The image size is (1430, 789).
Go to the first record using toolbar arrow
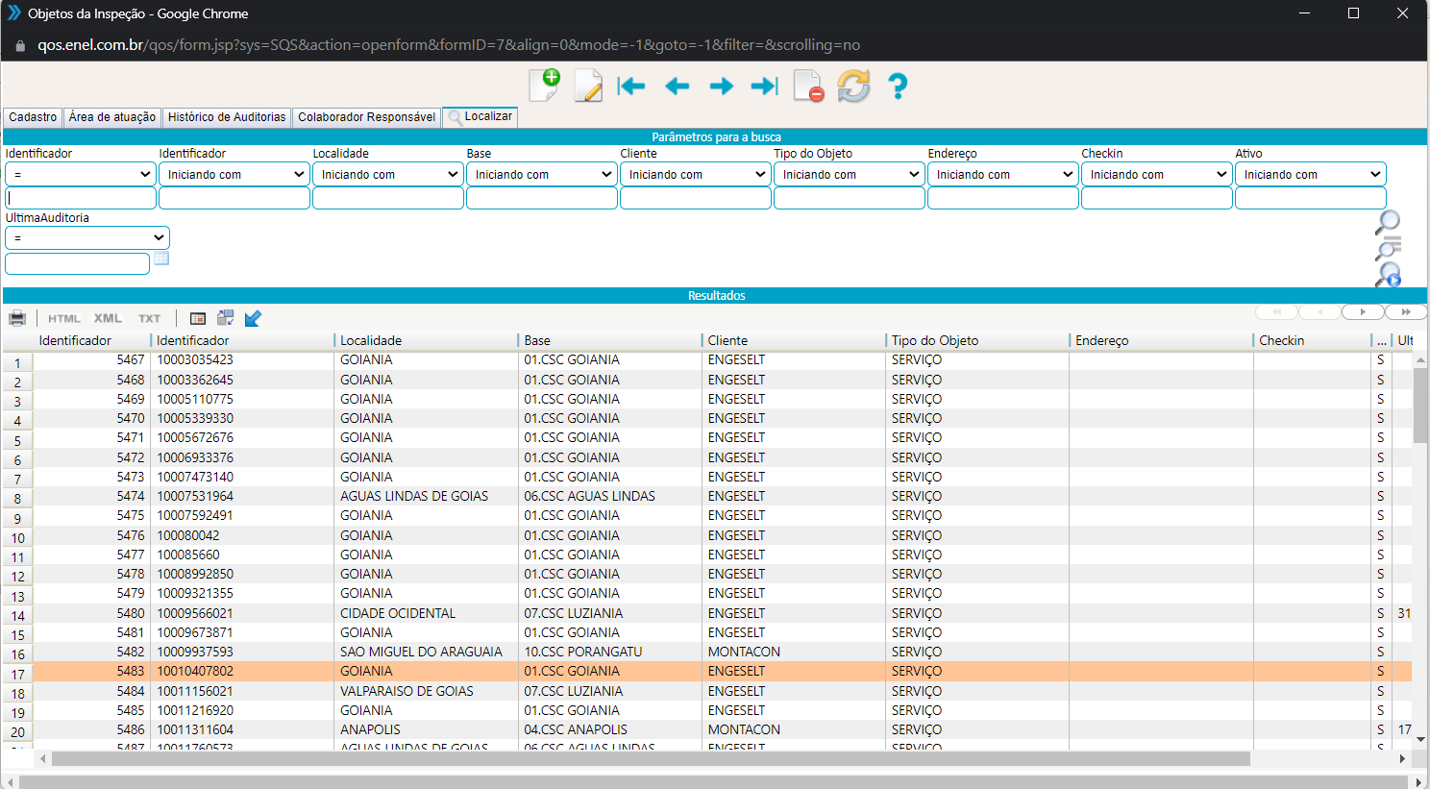(x=631, y=86)
